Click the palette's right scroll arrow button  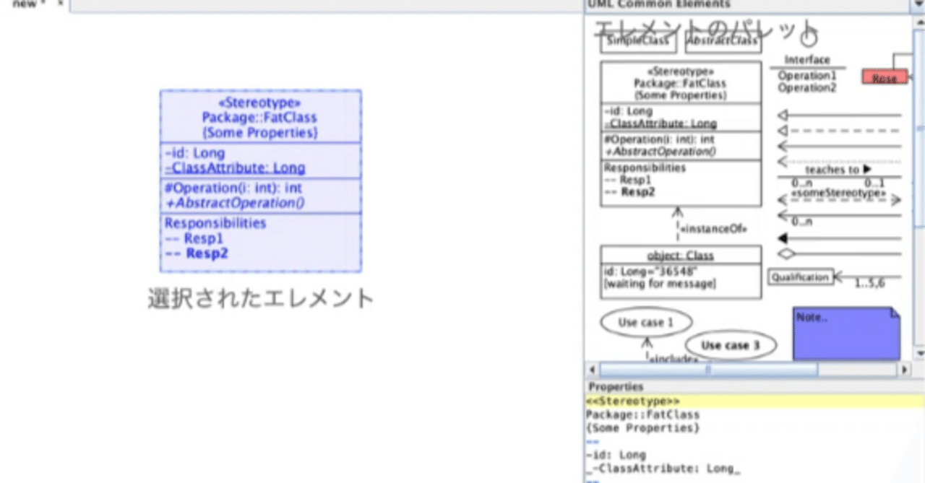tap(904, 370)
